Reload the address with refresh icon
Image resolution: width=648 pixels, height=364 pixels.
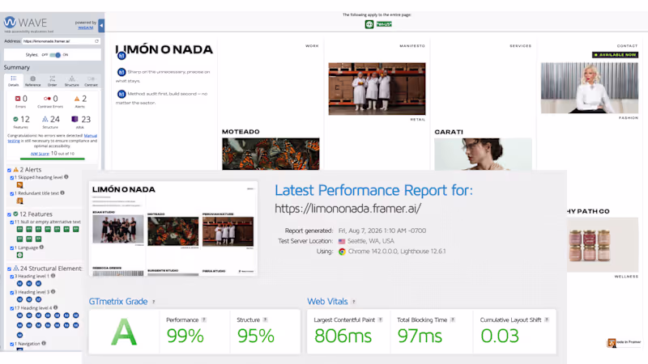[96, 41]
